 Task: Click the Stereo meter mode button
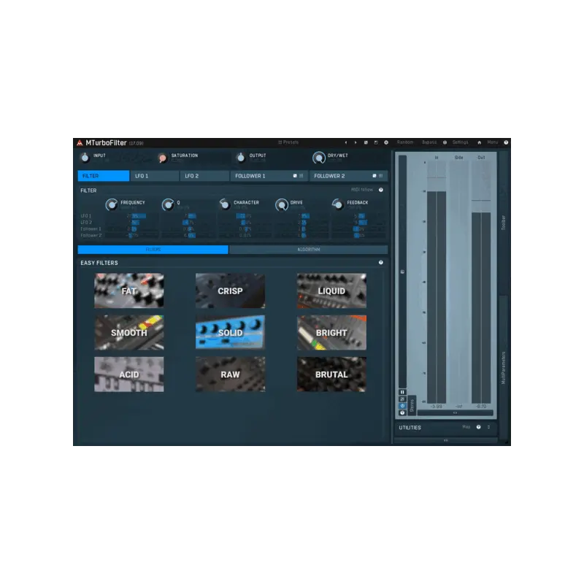coord(412,405)
